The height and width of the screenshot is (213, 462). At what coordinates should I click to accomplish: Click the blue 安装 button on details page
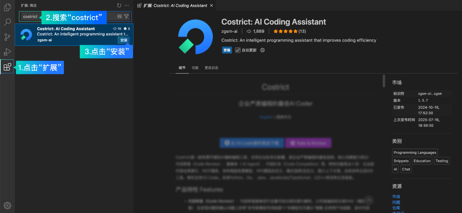pyautogui.click(x=227, y=50)
